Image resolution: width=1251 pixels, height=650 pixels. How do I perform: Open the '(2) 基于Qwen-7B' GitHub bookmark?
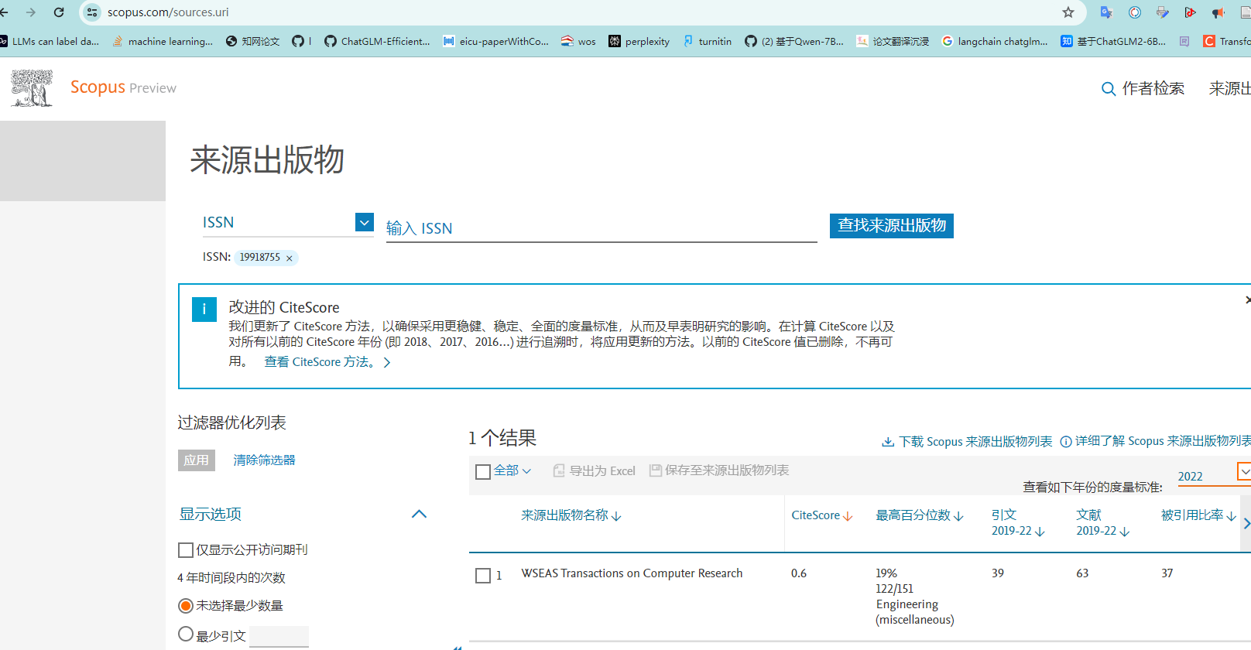pyautogui.click(x=794, y=41)
